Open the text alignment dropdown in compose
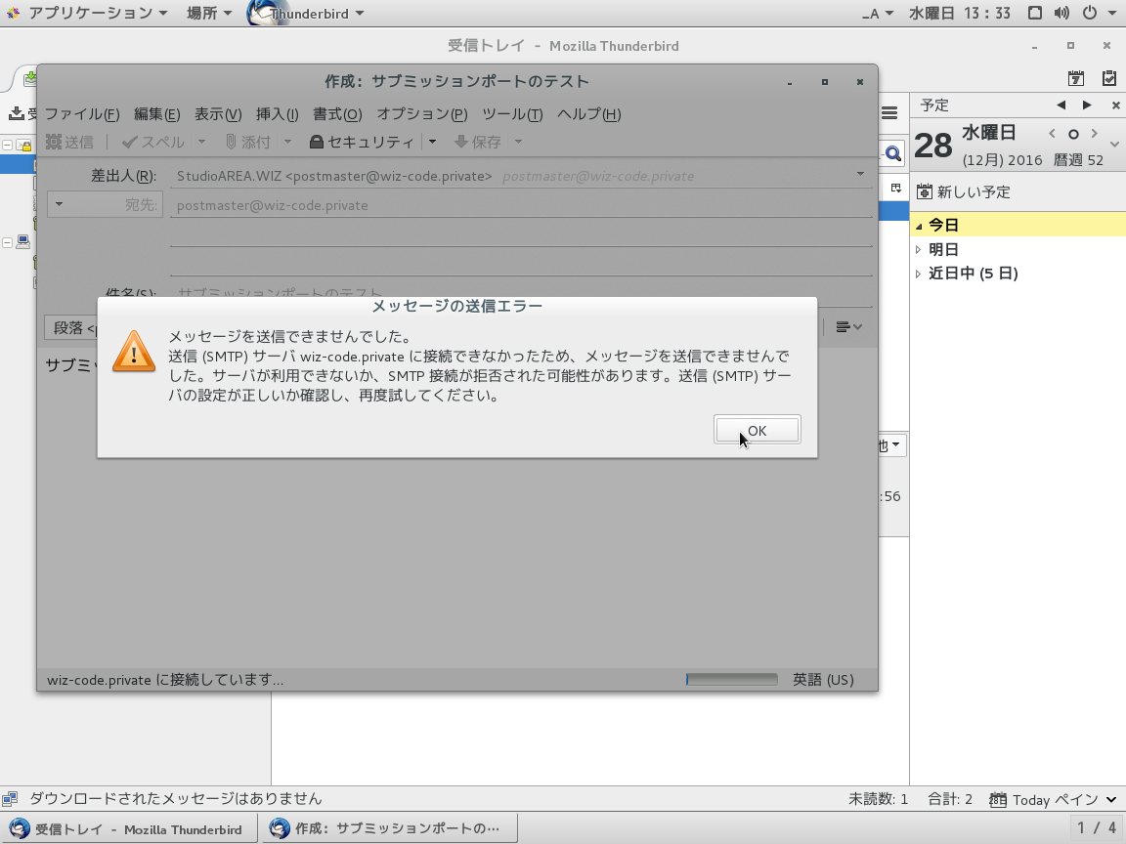The width and height of the screenshot is (1126, 844). (x=848, y=327)
